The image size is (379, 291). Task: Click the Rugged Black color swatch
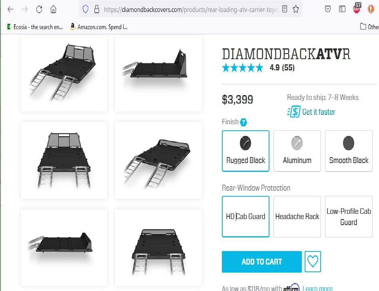pyautogui.click(x=245, y=143)
